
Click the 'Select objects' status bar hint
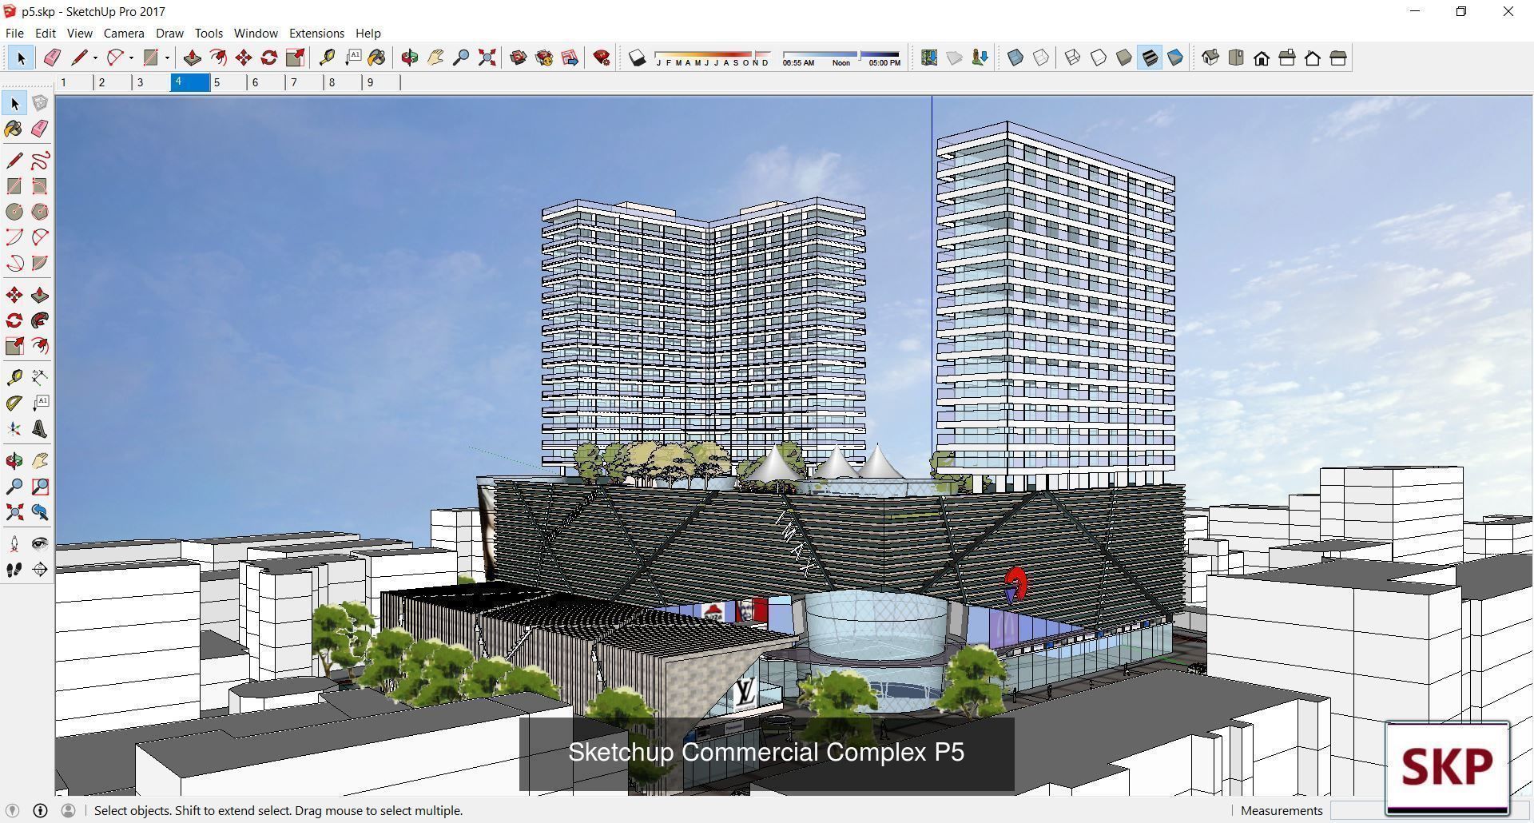point(278,810)
